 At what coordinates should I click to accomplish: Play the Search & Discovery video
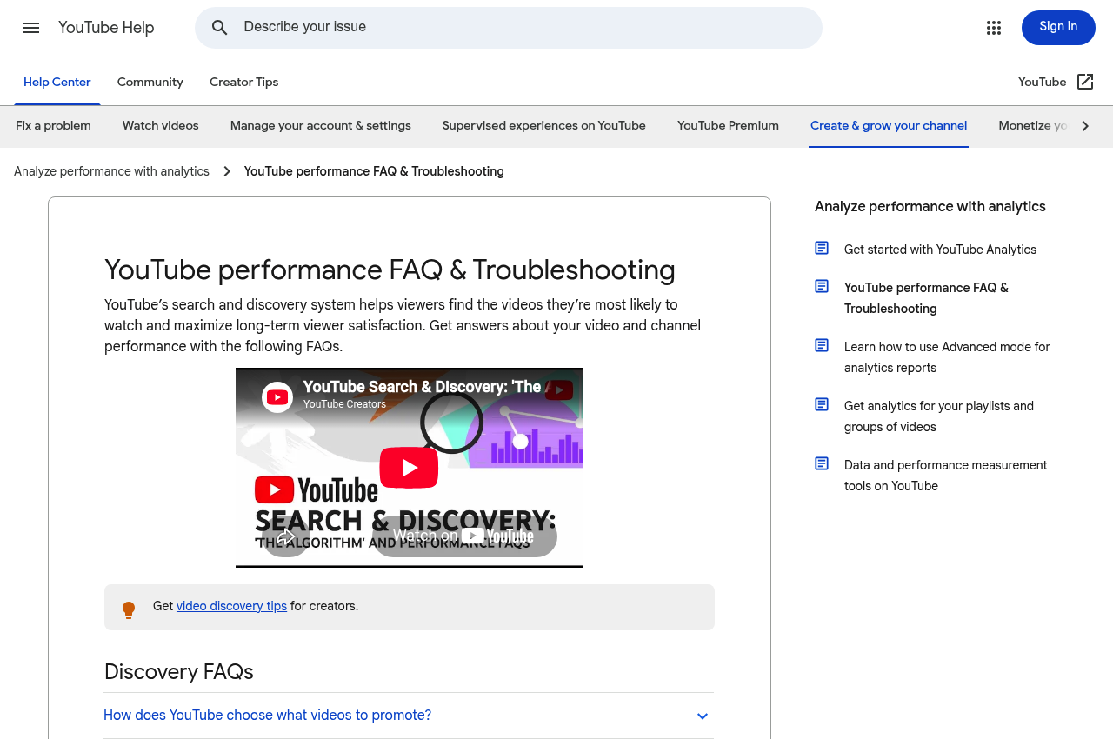(x=409, y=468)
